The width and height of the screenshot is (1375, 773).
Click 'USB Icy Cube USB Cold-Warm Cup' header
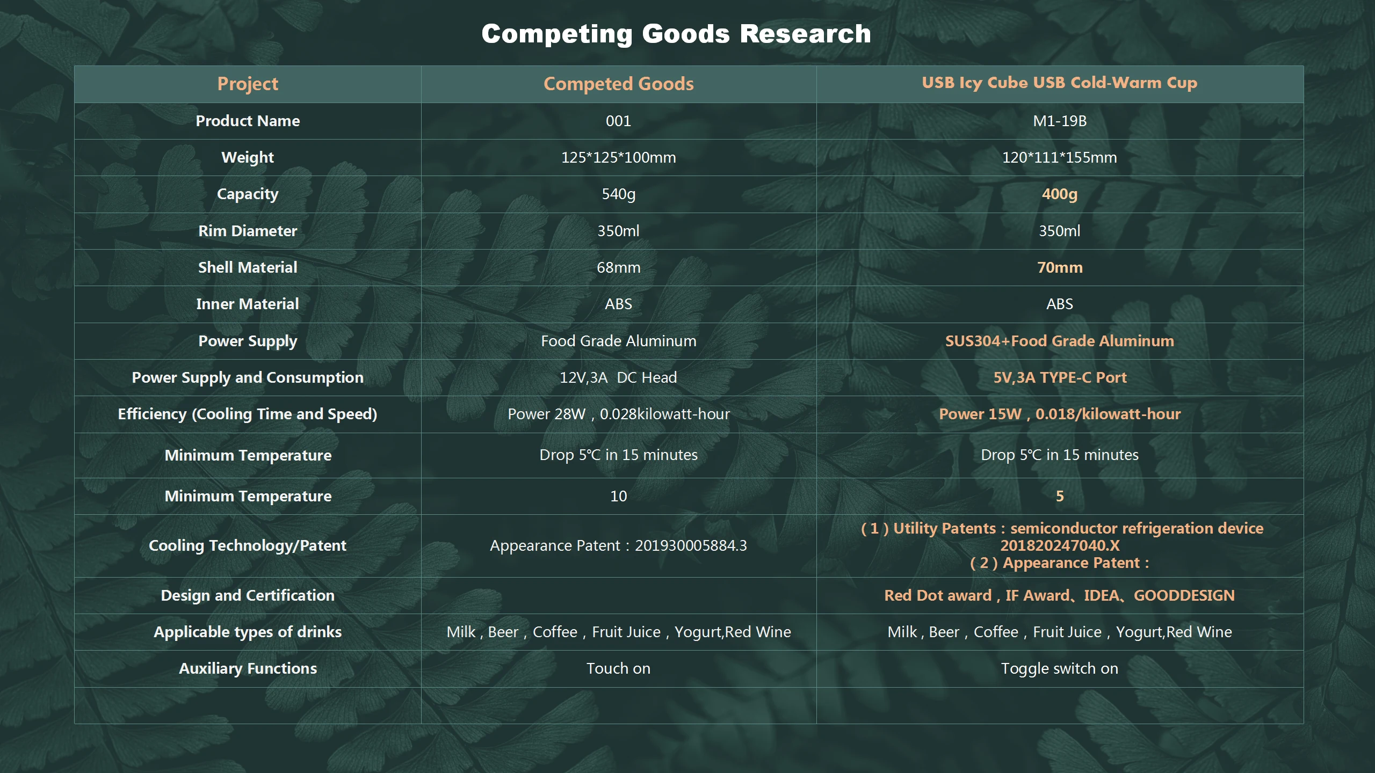pyautogui.click(x=1059, y=83)
